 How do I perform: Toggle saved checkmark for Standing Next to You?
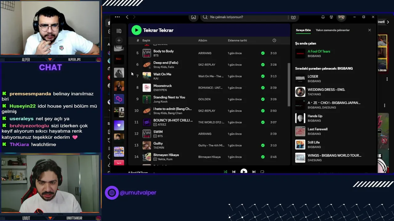click(263, 99)
